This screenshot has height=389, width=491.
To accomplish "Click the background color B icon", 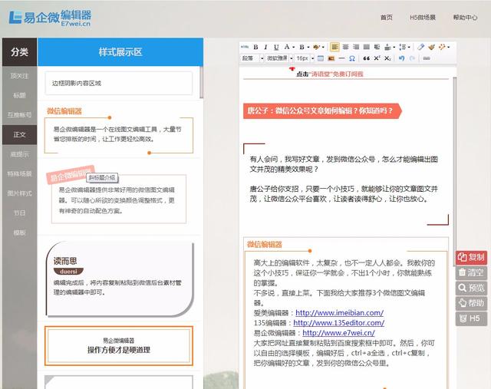I will pos(302,47).
